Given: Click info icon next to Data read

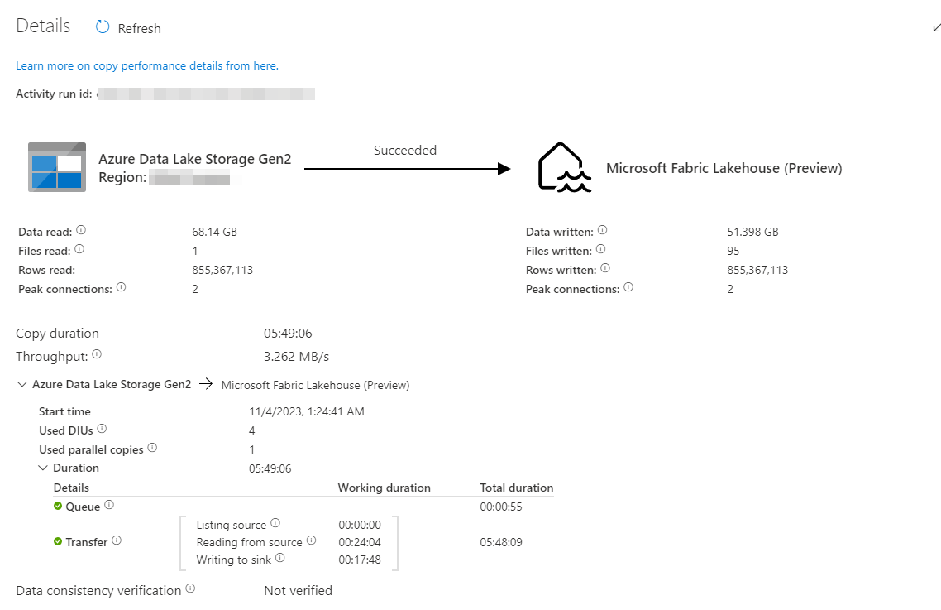Looking at the screenshot, I should click(x=81, y=230).
